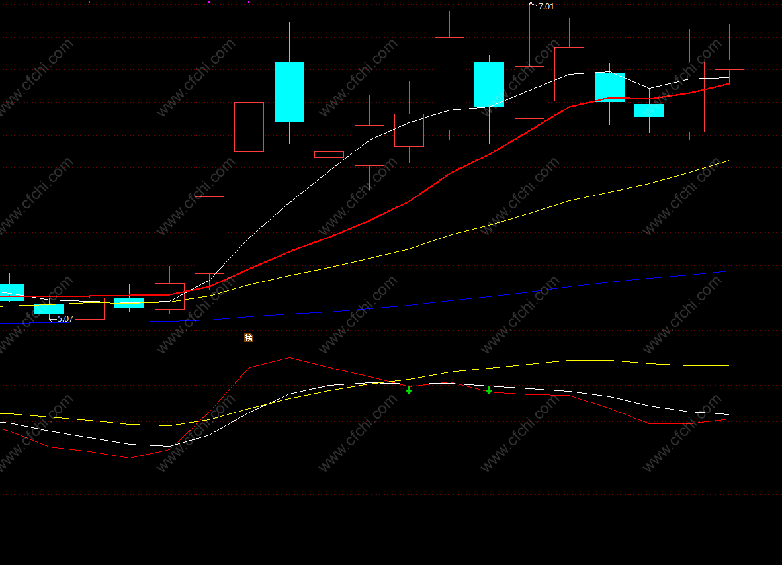This screenshot has width=782, height=565.
Task: Select the red candlestick below the 7.01 label
Action: point(530,93)
